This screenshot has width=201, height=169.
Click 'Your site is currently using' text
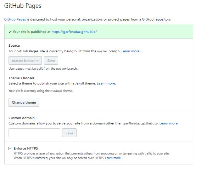[x=41, y=91]
